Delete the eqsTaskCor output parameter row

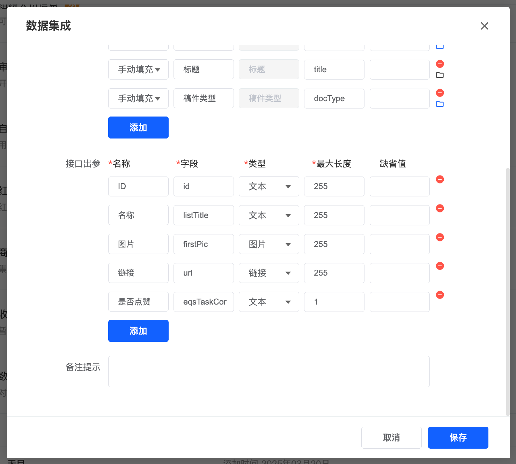[x=440, y=295]
